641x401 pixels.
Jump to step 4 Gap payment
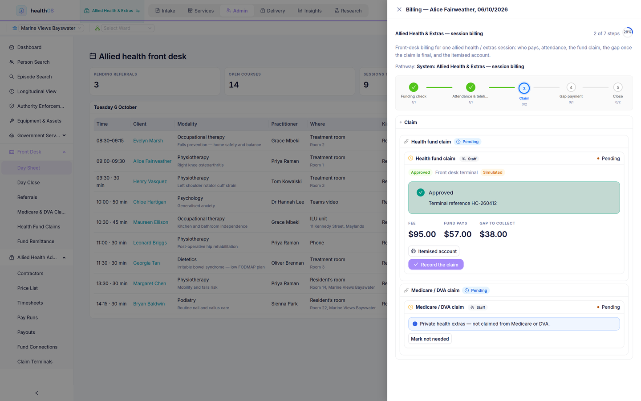571,87
